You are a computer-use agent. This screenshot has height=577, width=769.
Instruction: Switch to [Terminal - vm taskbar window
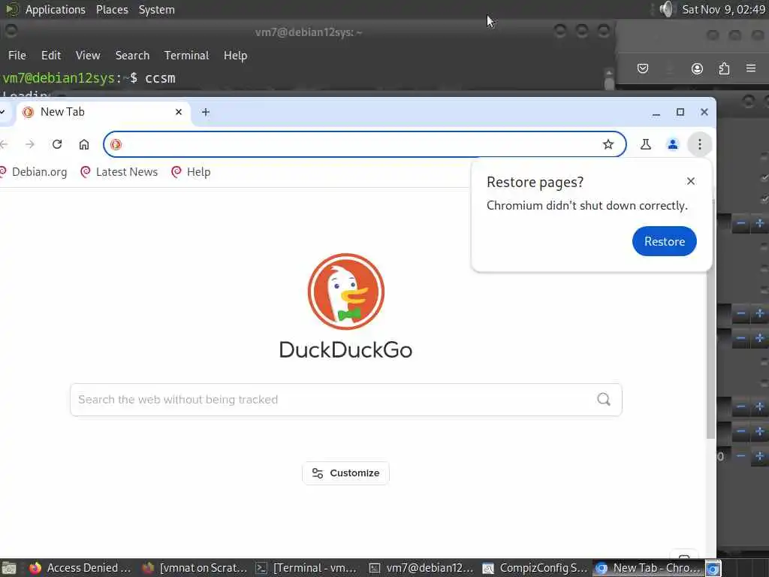(x=308, y=568)
